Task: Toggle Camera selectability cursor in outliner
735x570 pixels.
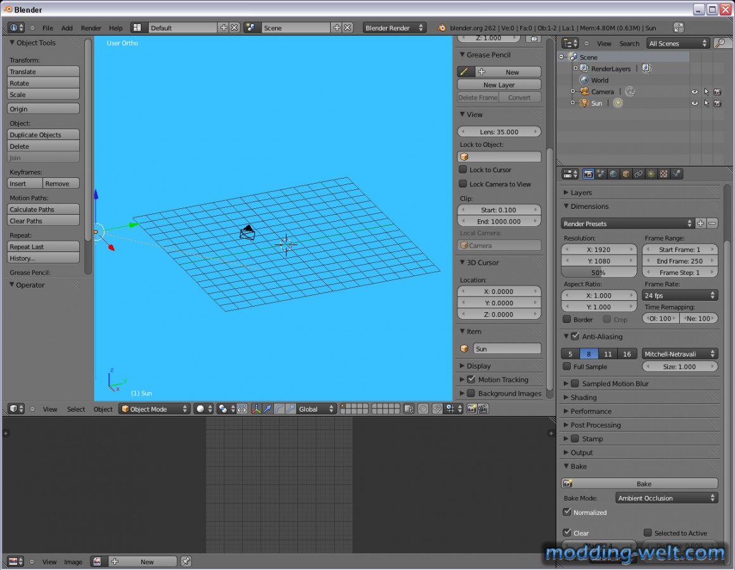Action: click(x=706, y=92)
